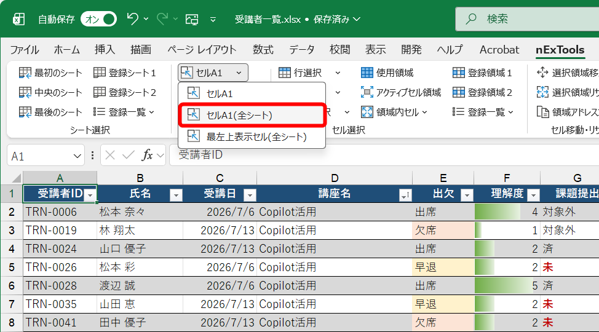Click the screenshot/camera quick access icon
The width and height of the screenshot is (599, 332).
point(192,19)
